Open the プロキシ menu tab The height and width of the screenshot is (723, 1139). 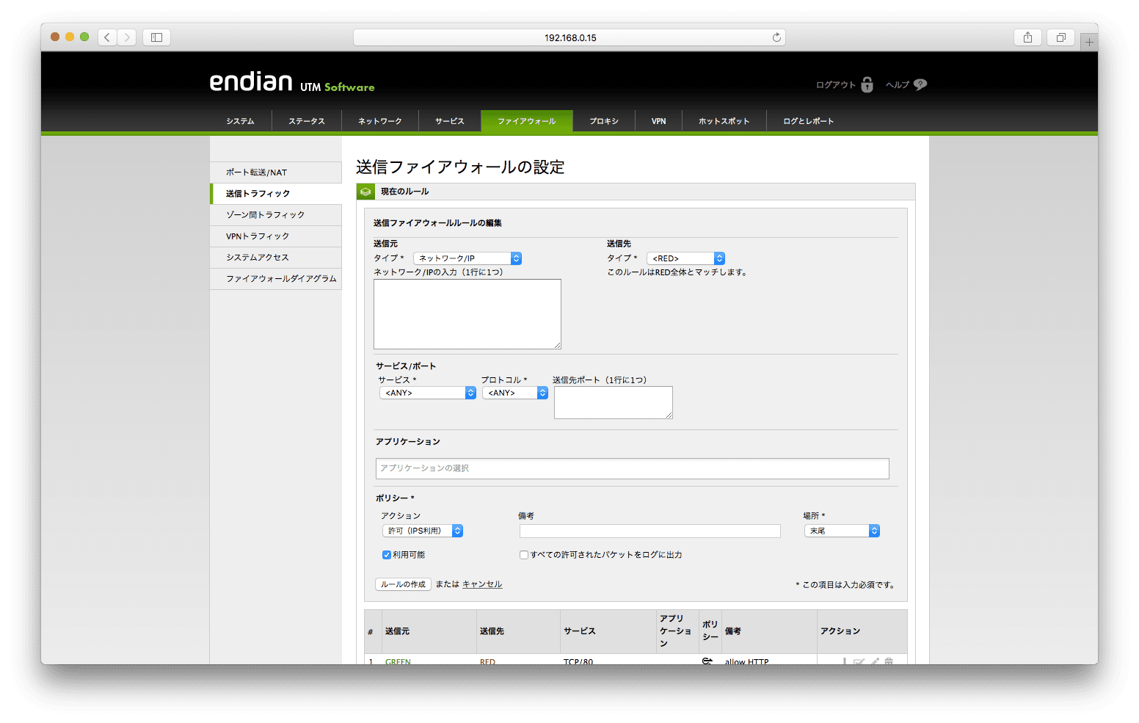[604, 121]
